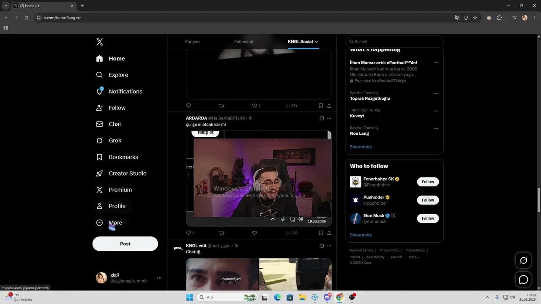Bookmark this page with star icon
541x304 pixels.
coord(475,18)
